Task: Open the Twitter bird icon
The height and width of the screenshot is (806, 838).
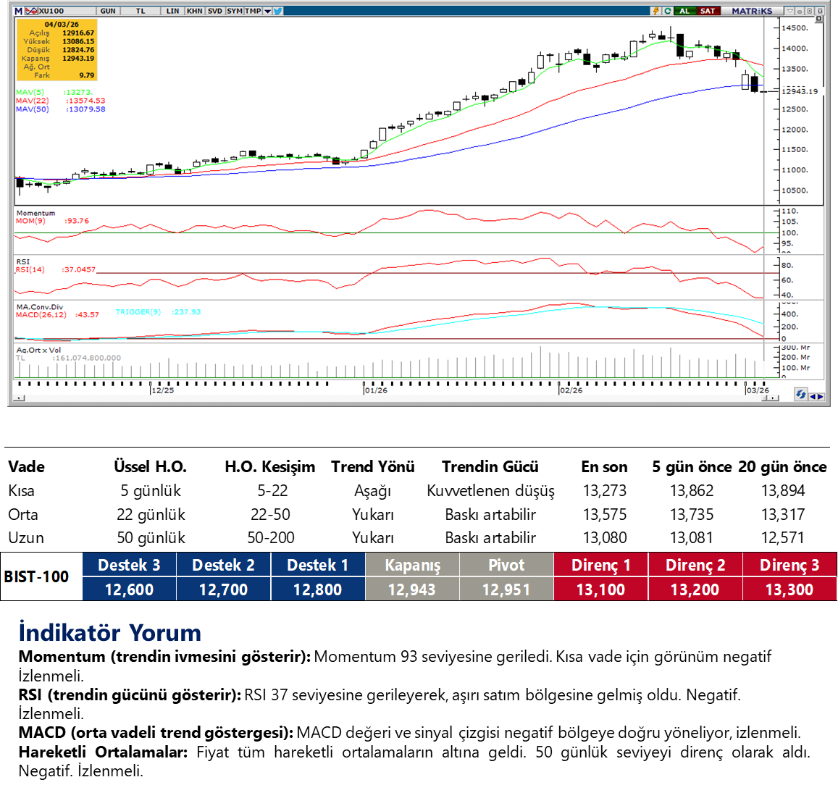Action: tap(278, 11)
